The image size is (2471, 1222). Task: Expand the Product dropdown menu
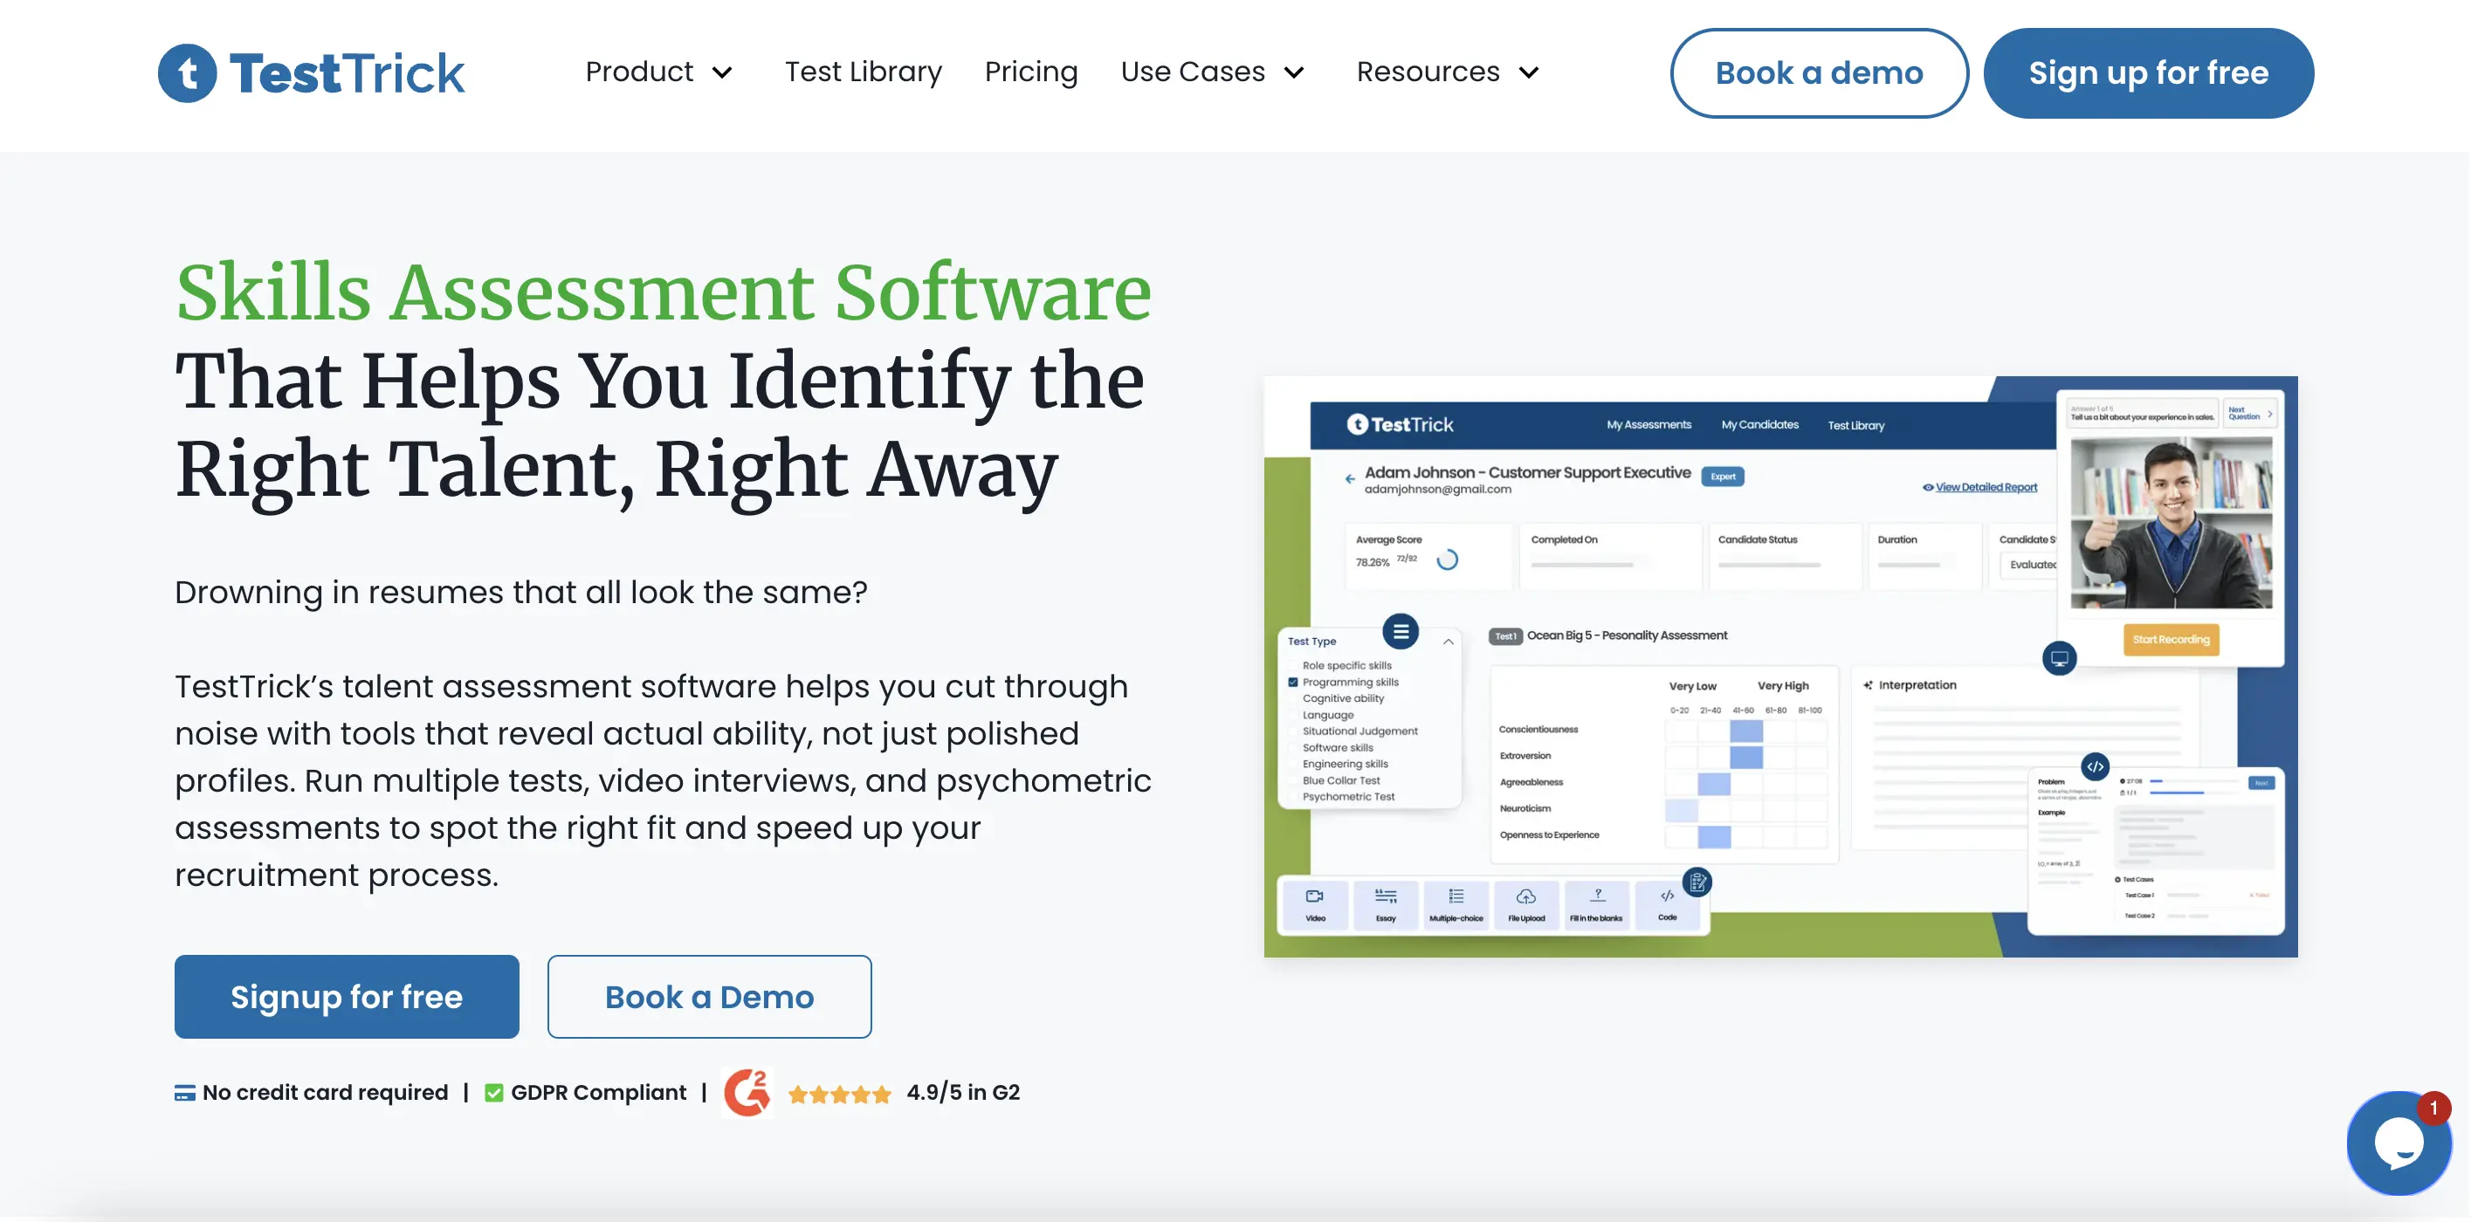(659, 72)
